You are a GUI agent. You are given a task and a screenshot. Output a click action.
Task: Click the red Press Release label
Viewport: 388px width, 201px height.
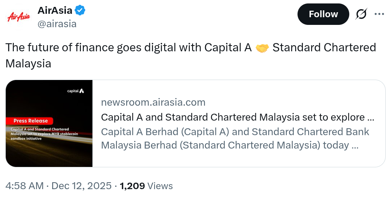click(31, 121)
